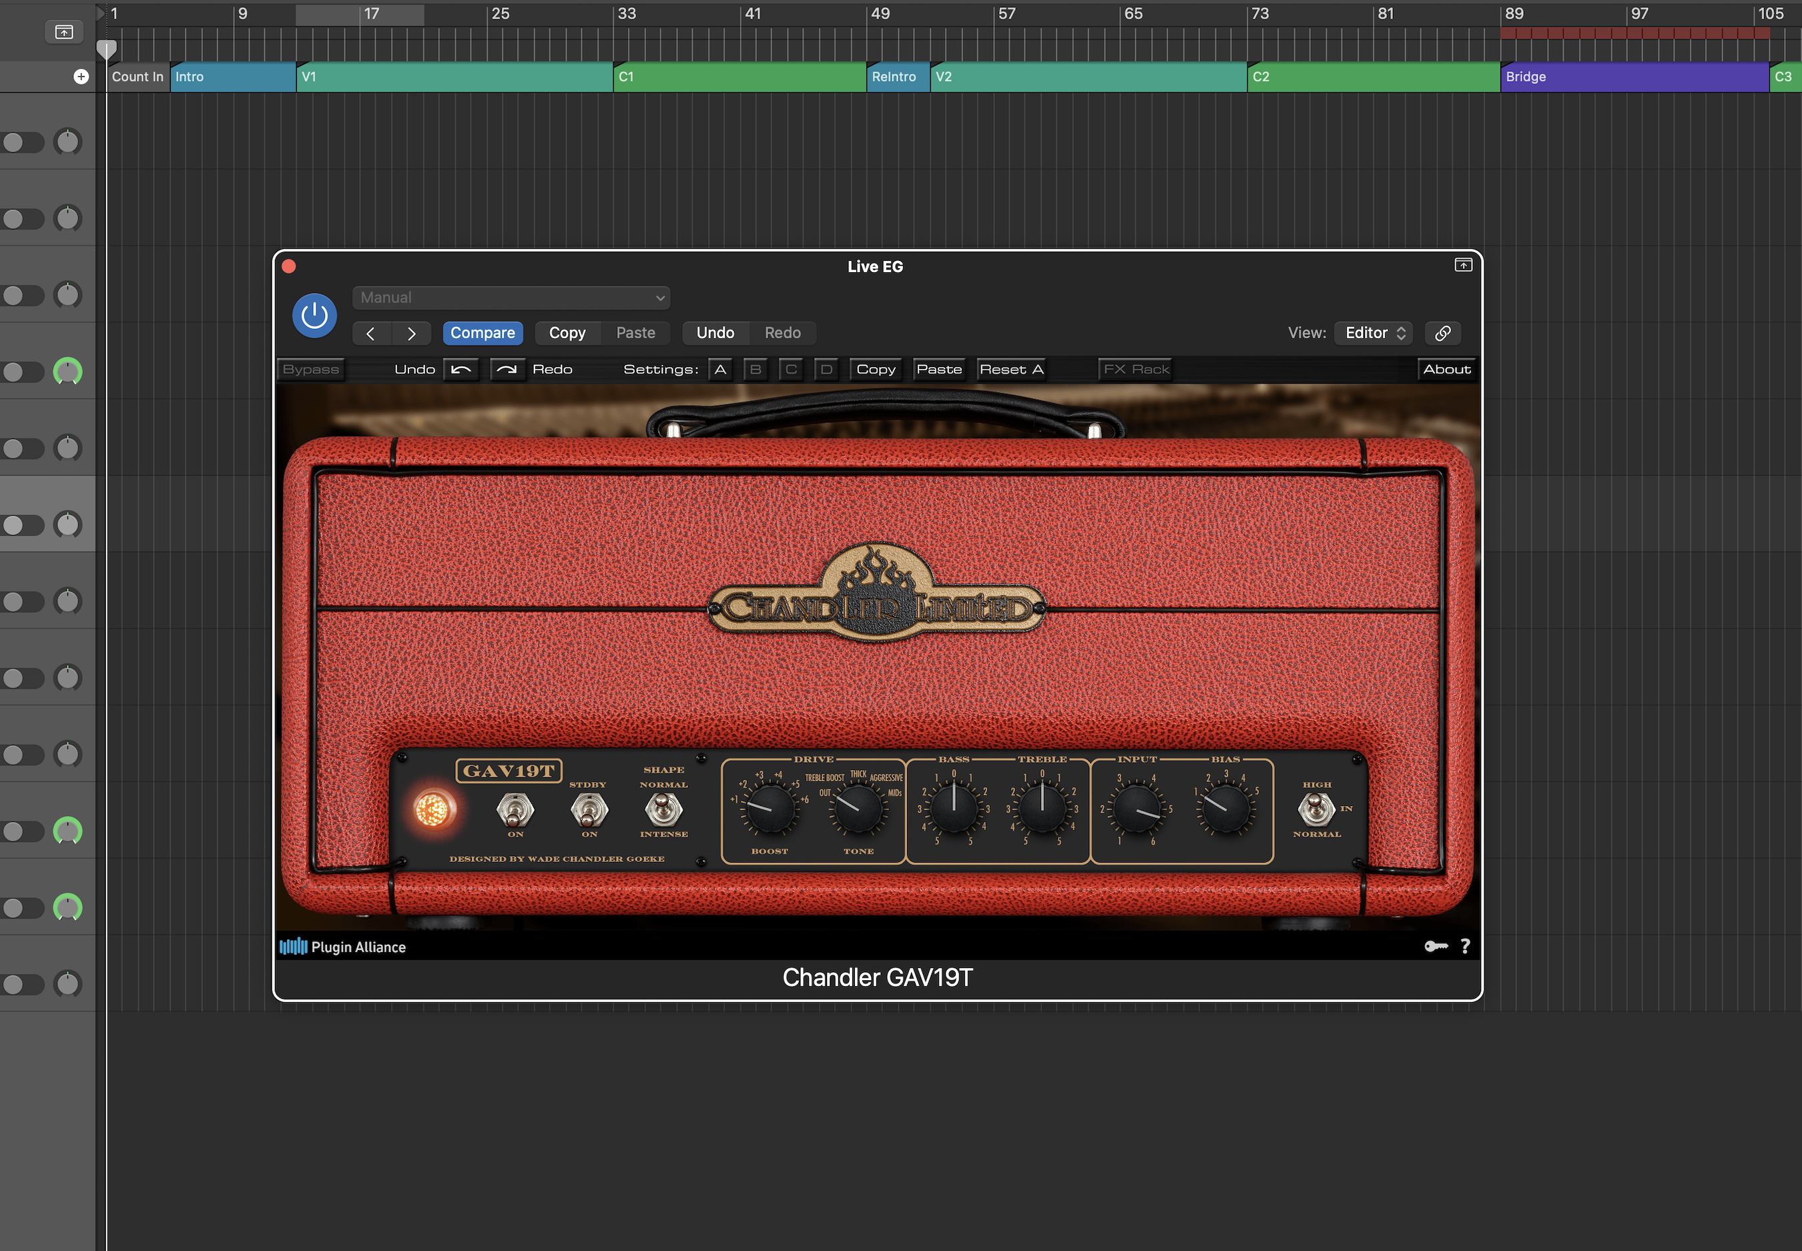Viewport: 1802px width, 1251px height.
Task: Click the previous preset arrow
Action: click(371, 333)
